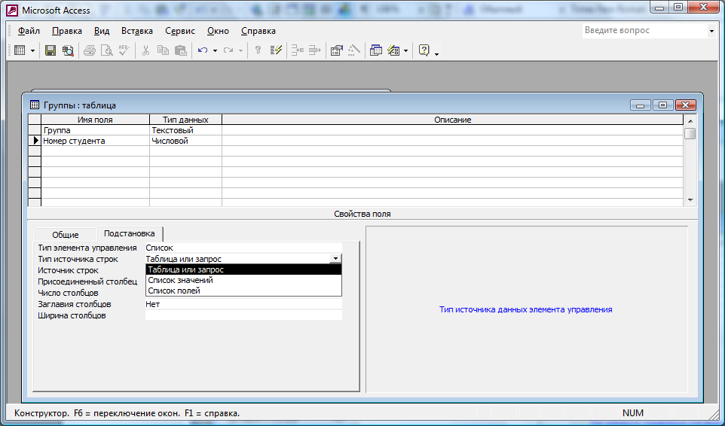Click the Числовой data type cell
This screenshot has width=725, height=426.
coord(186,141)
